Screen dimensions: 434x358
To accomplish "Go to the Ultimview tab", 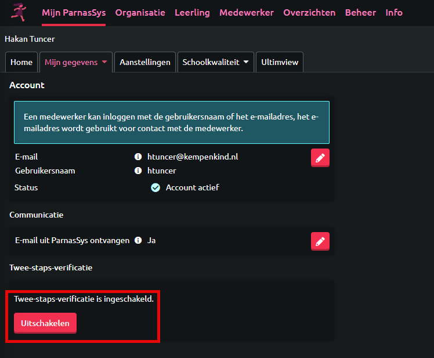I will (x=279, y=62).
